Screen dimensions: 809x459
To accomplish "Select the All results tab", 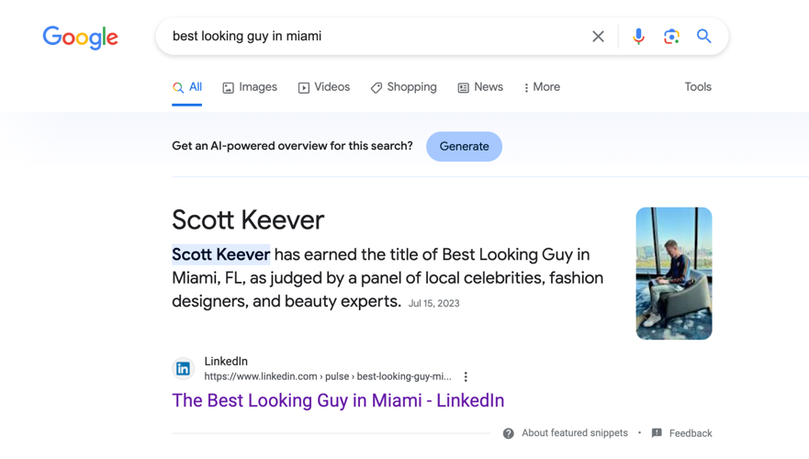I will [x=186, y=87].
